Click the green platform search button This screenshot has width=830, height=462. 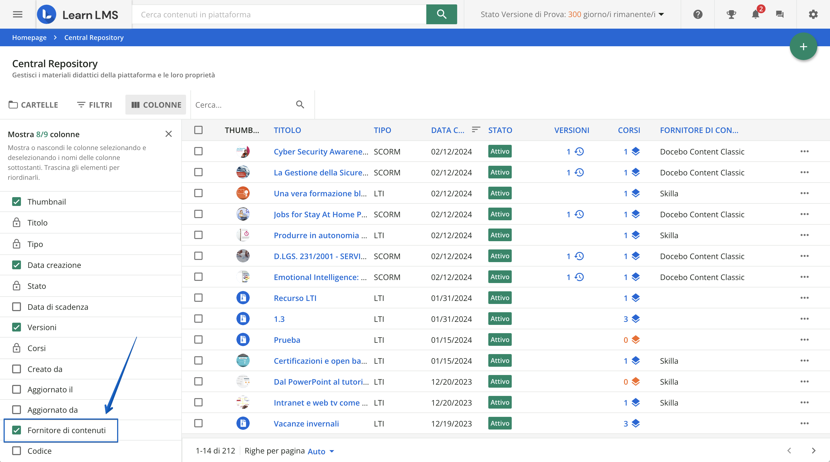[441, 14]
